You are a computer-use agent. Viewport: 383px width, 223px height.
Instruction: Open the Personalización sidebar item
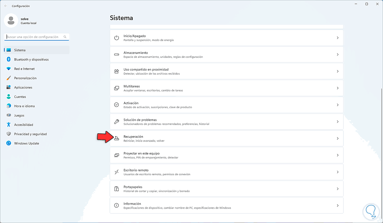coord(25,78)
